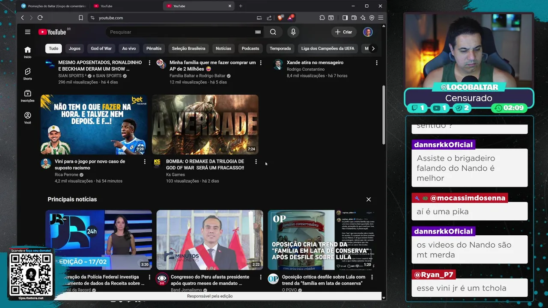Open Brave VPN shield icon
Viewport: 548px width, 308px height.
[372, 18]
